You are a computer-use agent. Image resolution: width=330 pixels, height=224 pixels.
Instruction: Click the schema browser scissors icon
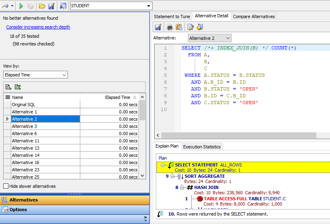(x=63, y=6)
